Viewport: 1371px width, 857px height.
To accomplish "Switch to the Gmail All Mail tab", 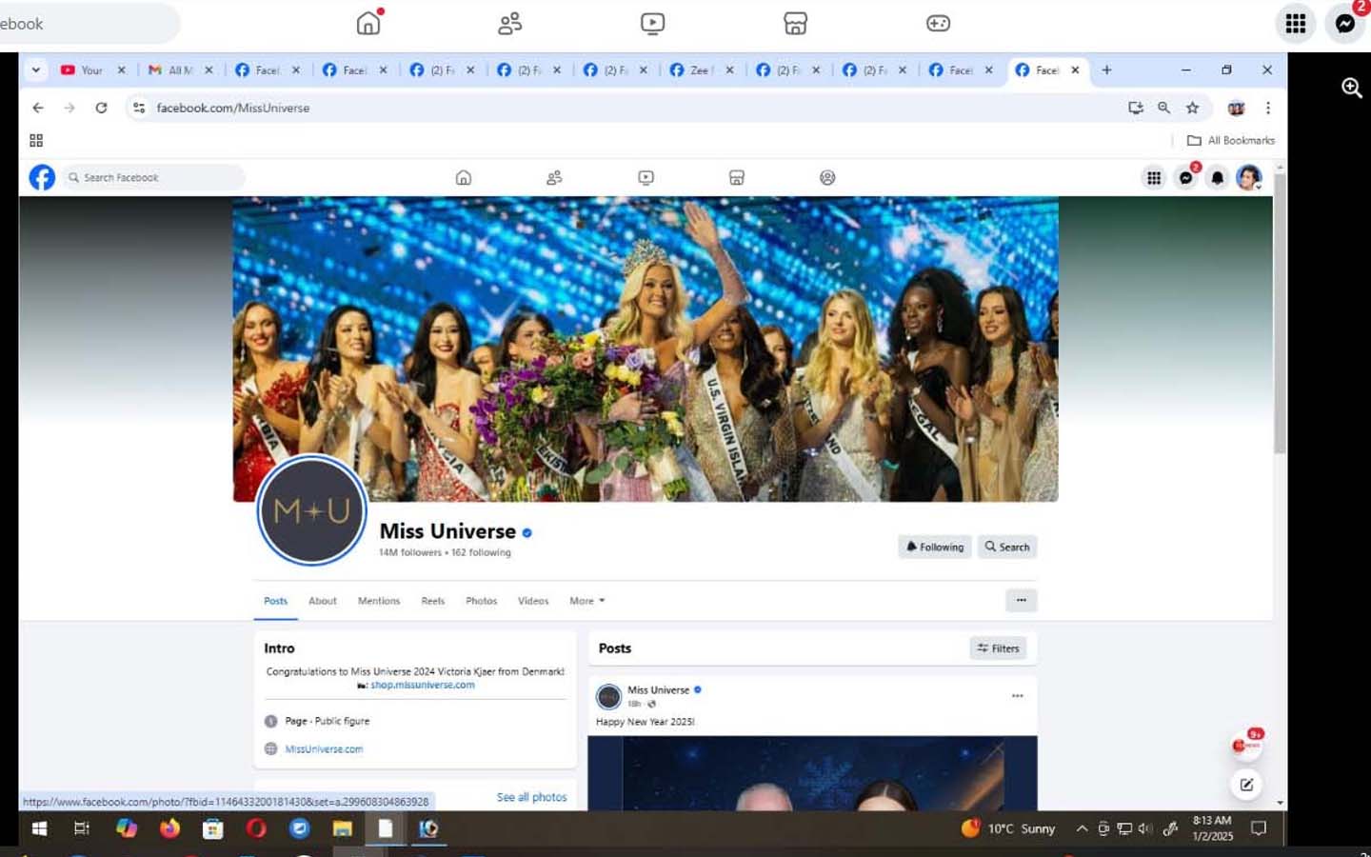I will (180, 70).
